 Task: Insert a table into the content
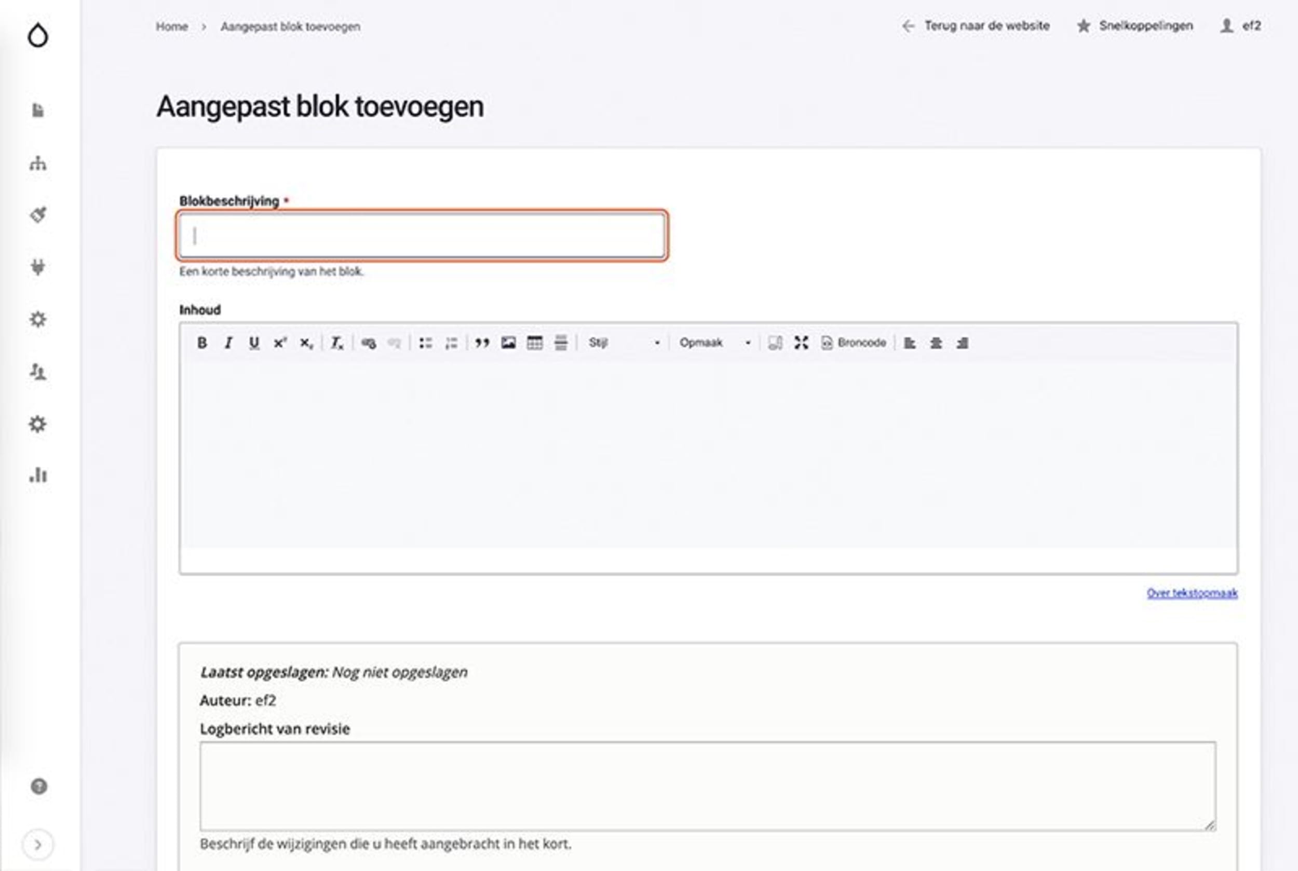[534, 343]
